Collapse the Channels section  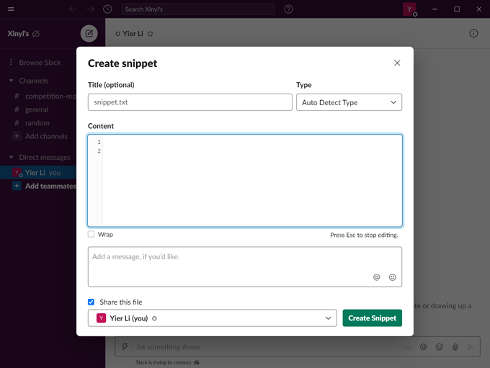pyautogui.click(x=12, y=81)
